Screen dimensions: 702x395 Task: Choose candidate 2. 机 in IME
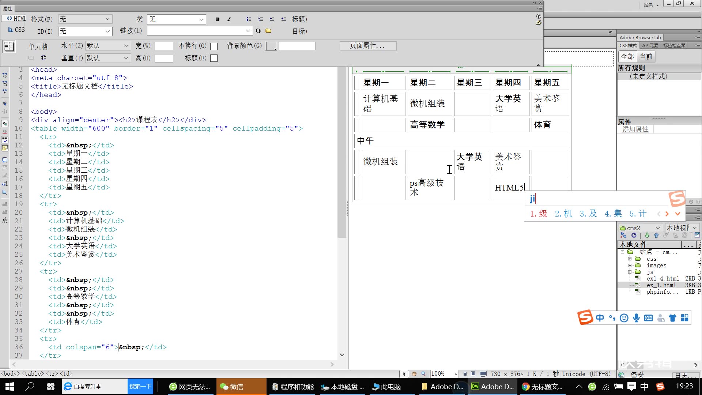click(x=563, y=214)
